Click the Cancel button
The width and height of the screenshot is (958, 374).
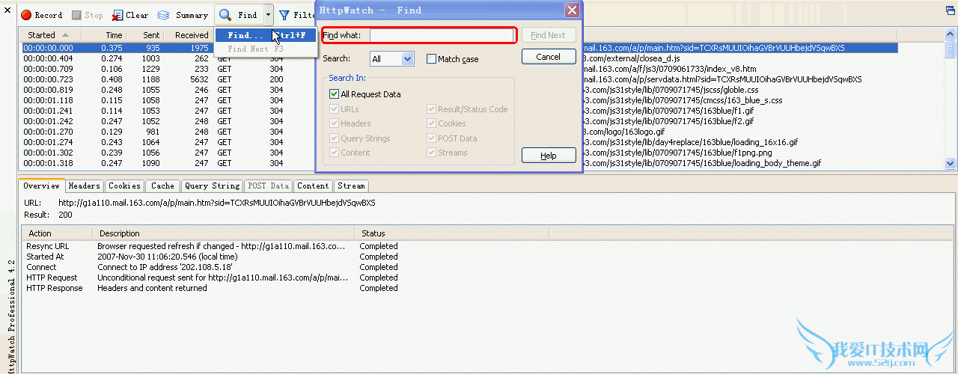point(549,57)
